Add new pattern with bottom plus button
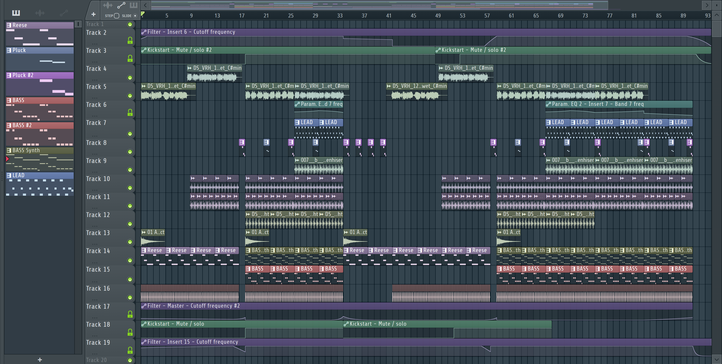 click(x=40, y=359)
